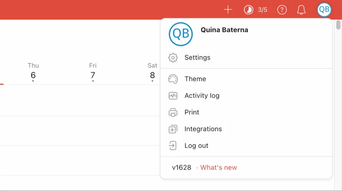
Task: Choose Log out from the menu
Action: pos(196,146)
